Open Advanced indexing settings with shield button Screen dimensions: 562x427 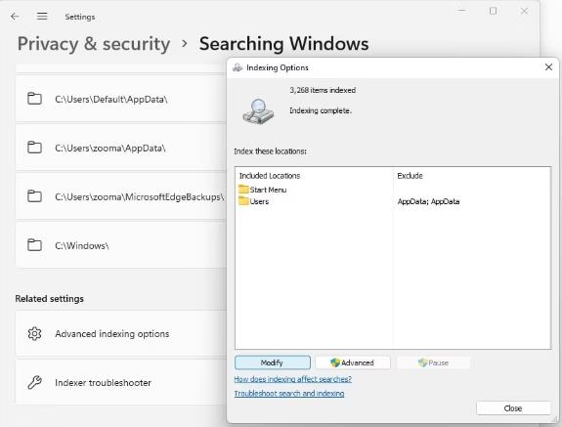pos(353,363)
